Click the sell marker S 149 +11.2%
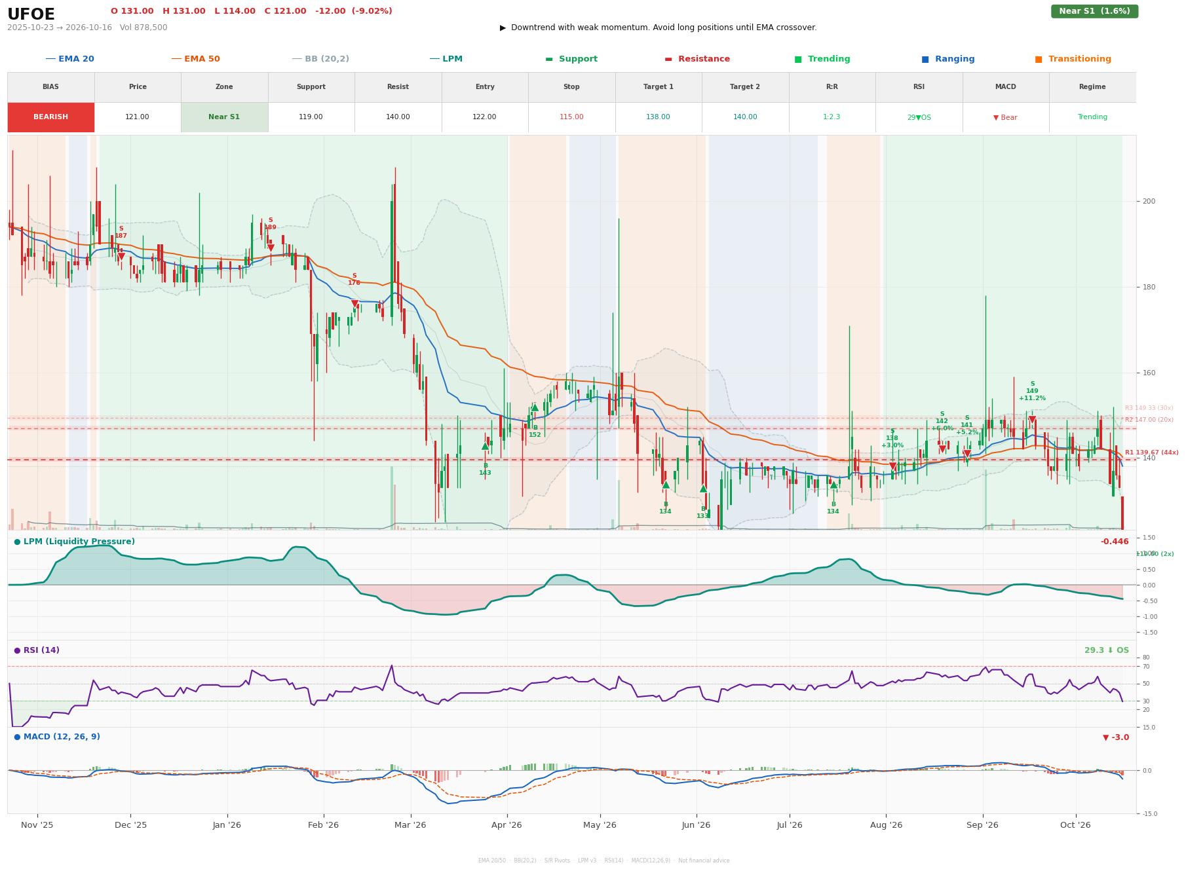The image size is (1186, 871). pos(1032,420)
